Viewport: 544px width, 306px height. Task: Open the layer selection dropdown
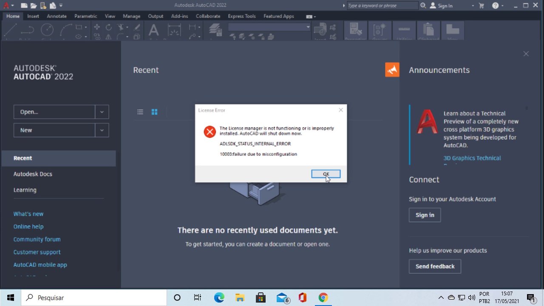[269, 27]
